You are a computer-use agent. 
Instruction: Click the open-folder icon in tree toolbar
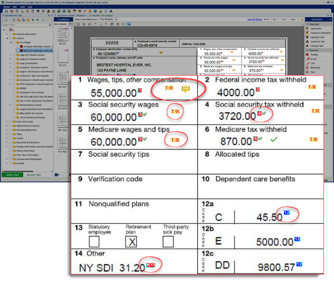coord(28,20)
